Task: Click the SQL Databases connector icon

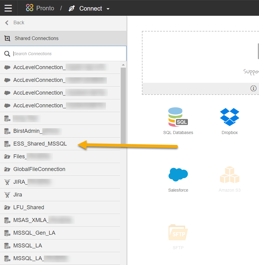Action: click(178, 117)
